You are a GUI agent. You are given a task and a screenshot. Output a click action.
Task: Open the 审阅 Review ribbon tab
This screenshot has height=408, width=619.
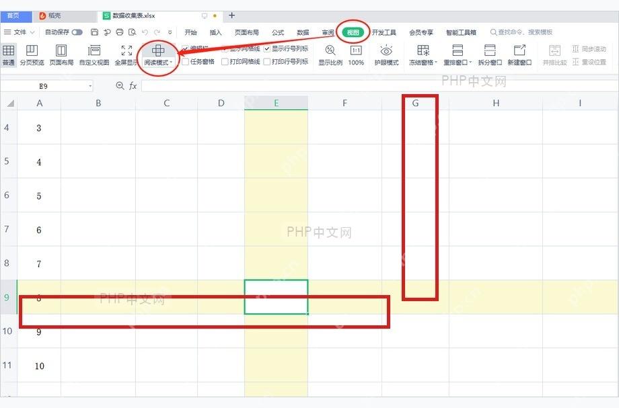pos(328,32)
